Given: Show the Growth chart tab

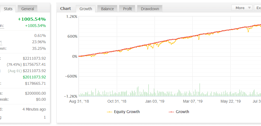Looking at the screenshot, I should tap(86, 9).
